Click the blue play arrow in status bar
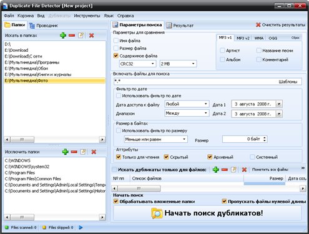Screen dimensions: 309x234 [x=81, y=228]
